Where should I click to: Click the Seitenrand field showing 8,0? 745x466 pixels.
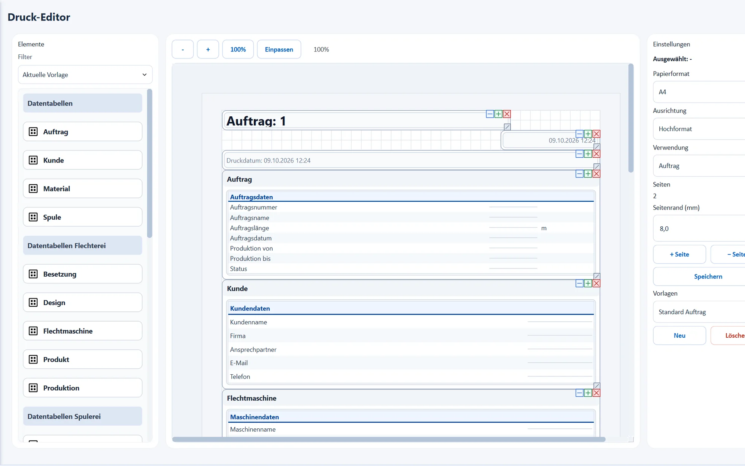point(699,229)
